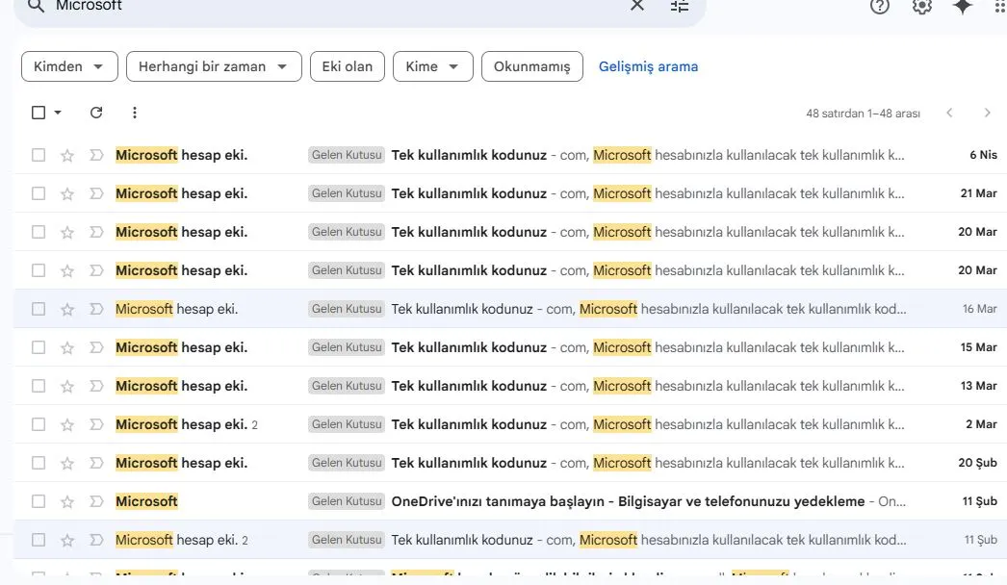Star the email dated 16 Mar
The width and height of the screenshot is (1007, 585).
(66, 309)
